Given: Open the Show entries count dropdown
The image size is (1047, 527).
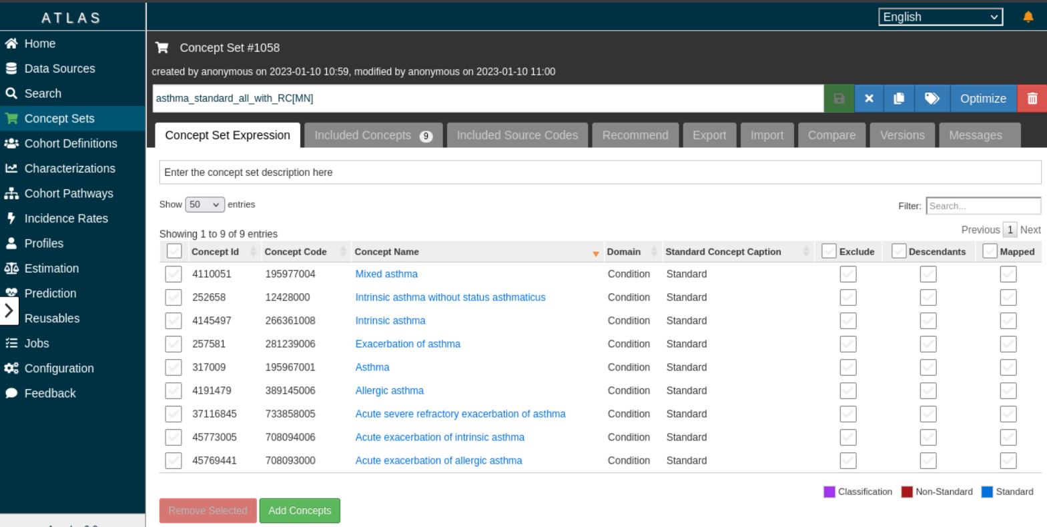Looking at the screenshot, I should [204, 205].
